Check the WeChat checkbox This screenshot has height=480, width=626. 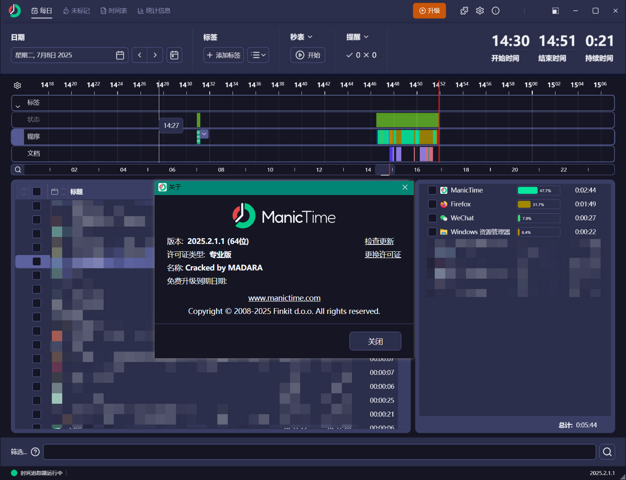(x=432, y=218)
